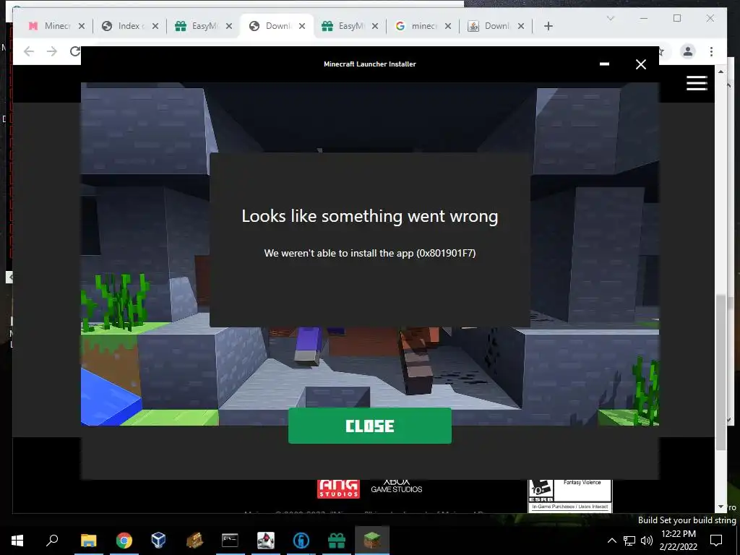The height and width of the screenshot is (555, 740).
Task: Close the Google minecraft tab
Action: click(448, 26)
